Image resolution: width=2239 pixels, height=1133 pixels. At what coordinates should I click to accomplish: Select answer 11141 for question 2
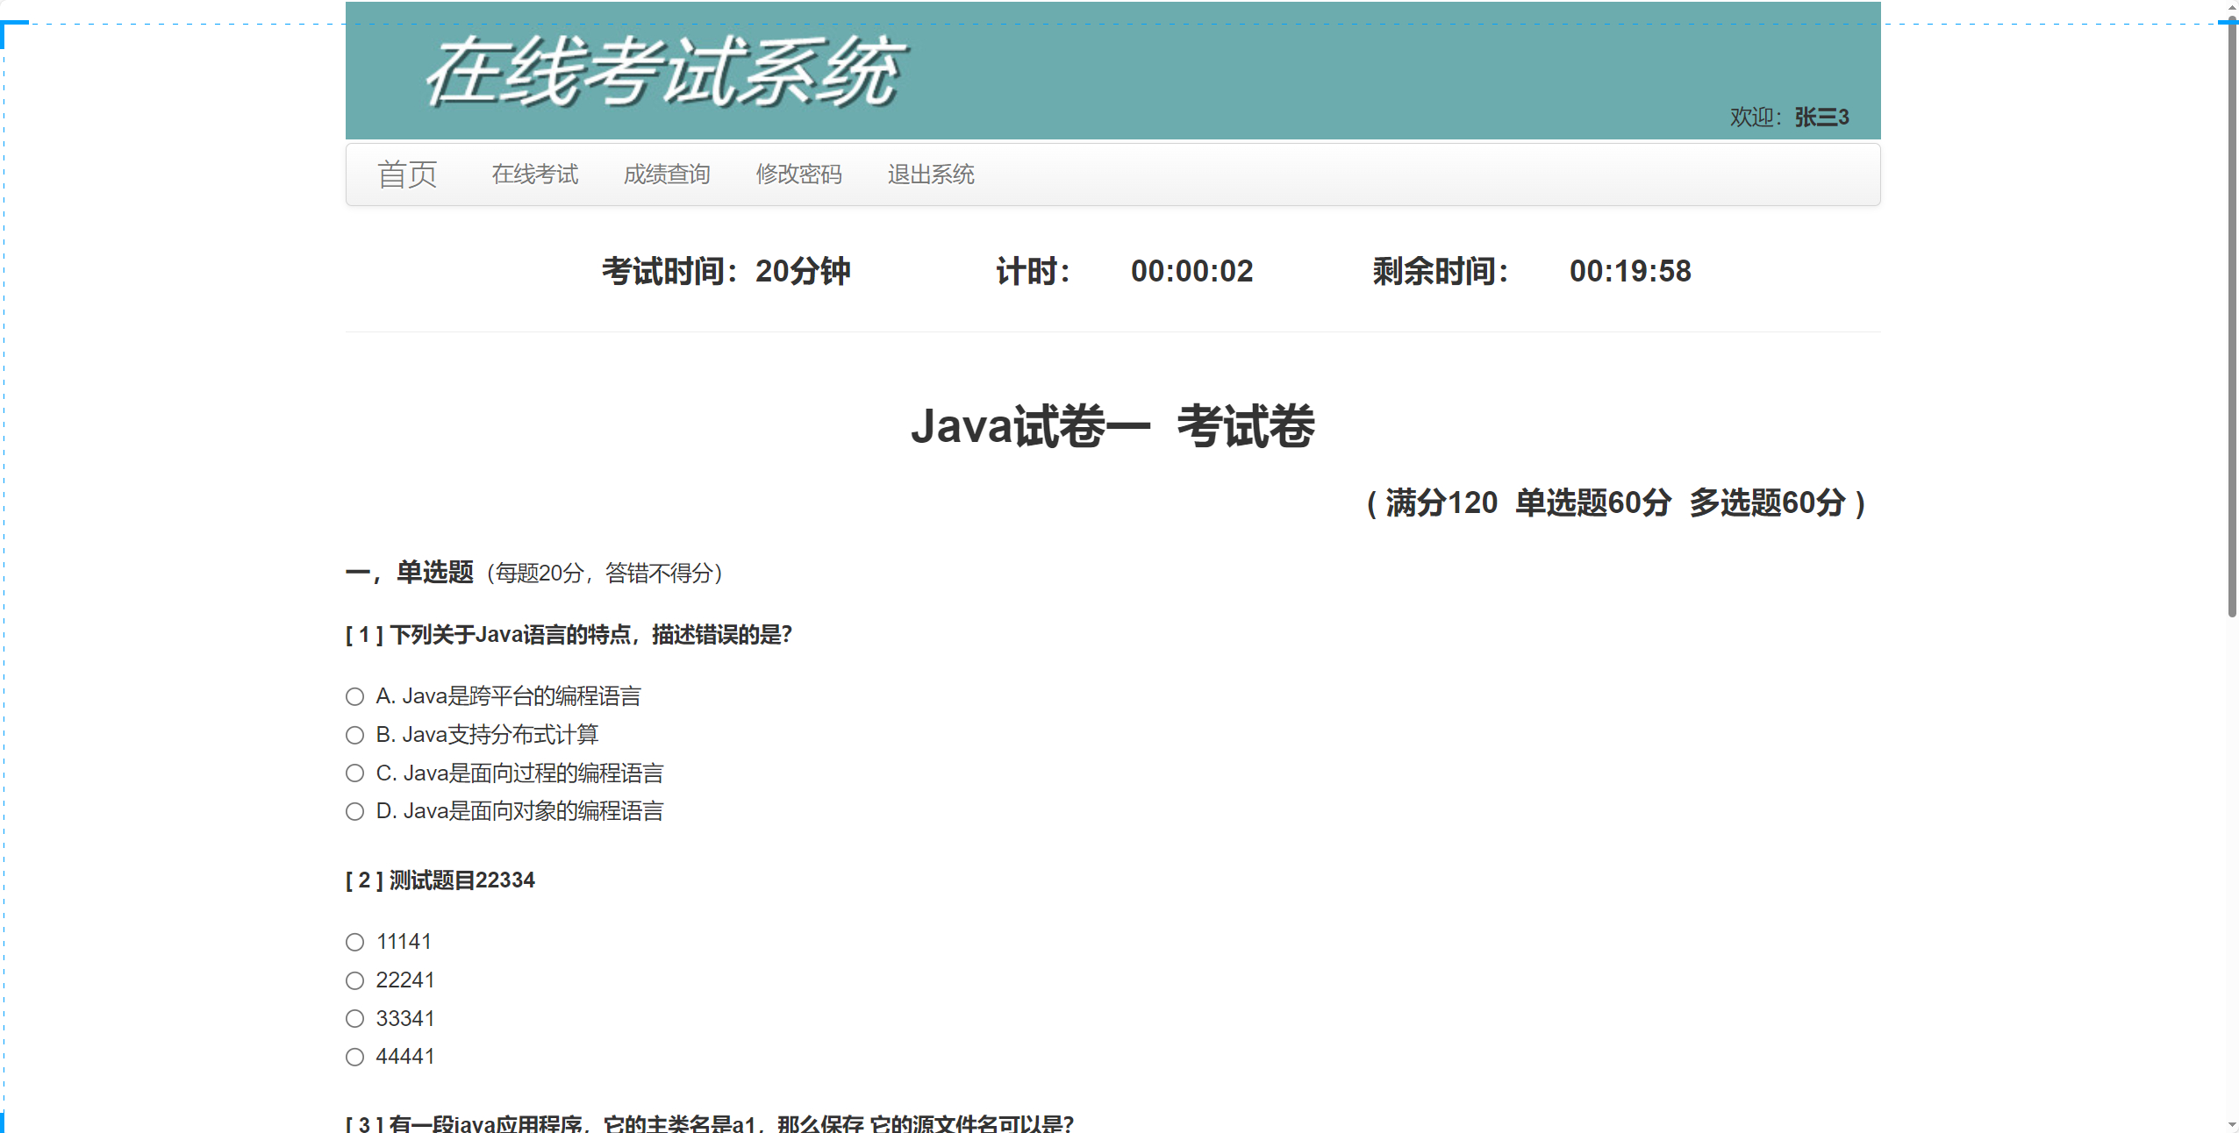coord(354,943)
